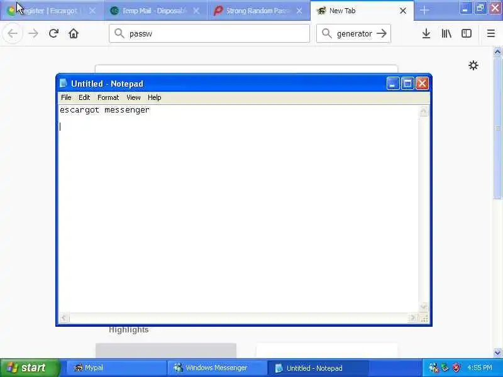The image size is (503, 377).
Task: Click browser page scroll down arrow
Action: (x=497, y=352)
